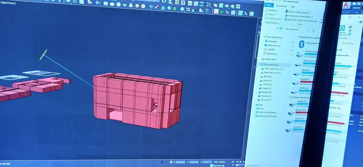
Task: Select Яндекс.Диск in the navigation tree
Action: [269, 59]
